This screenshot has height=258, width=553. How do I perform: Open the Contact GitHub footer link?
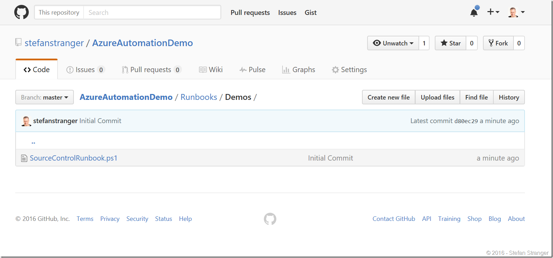394,219
